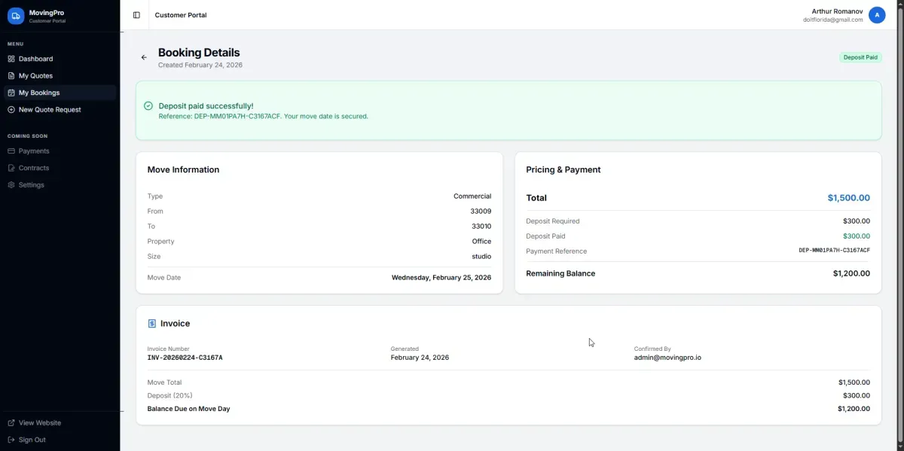Open the user avatar menu
This screenshot has width=904, height=451.
pos(876,15)
